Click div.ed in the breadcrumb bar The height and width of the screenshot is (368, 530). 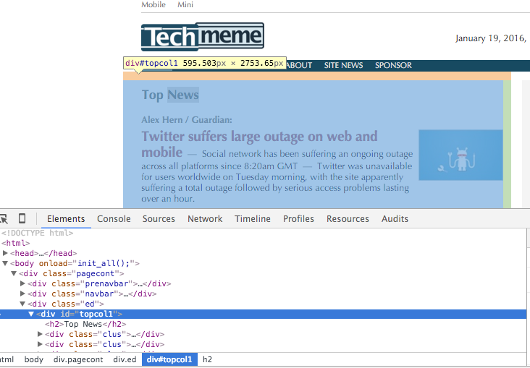pos(125,359)
